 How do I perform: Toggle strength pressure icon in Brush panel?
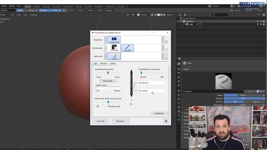(x=264, y=98)
